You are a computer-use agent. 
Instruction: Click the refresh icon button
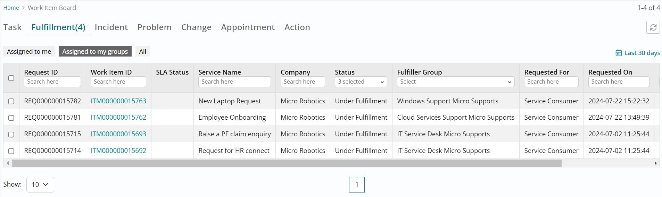pyautogui.click(x=653, y=27)
